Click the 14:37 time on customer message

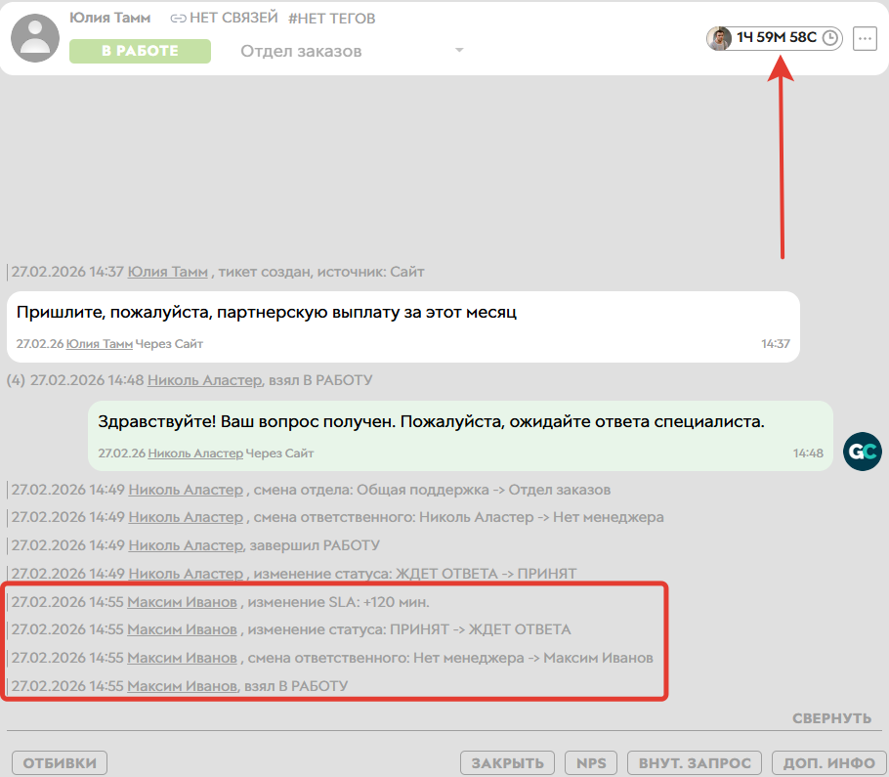(775, 344)
